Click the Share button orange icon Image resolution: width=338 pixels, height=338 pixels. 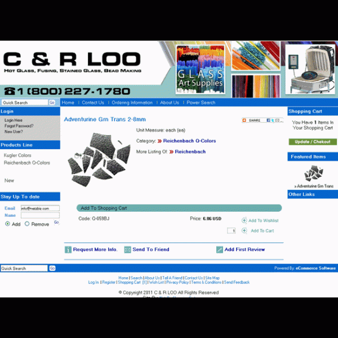coord(244,120)
